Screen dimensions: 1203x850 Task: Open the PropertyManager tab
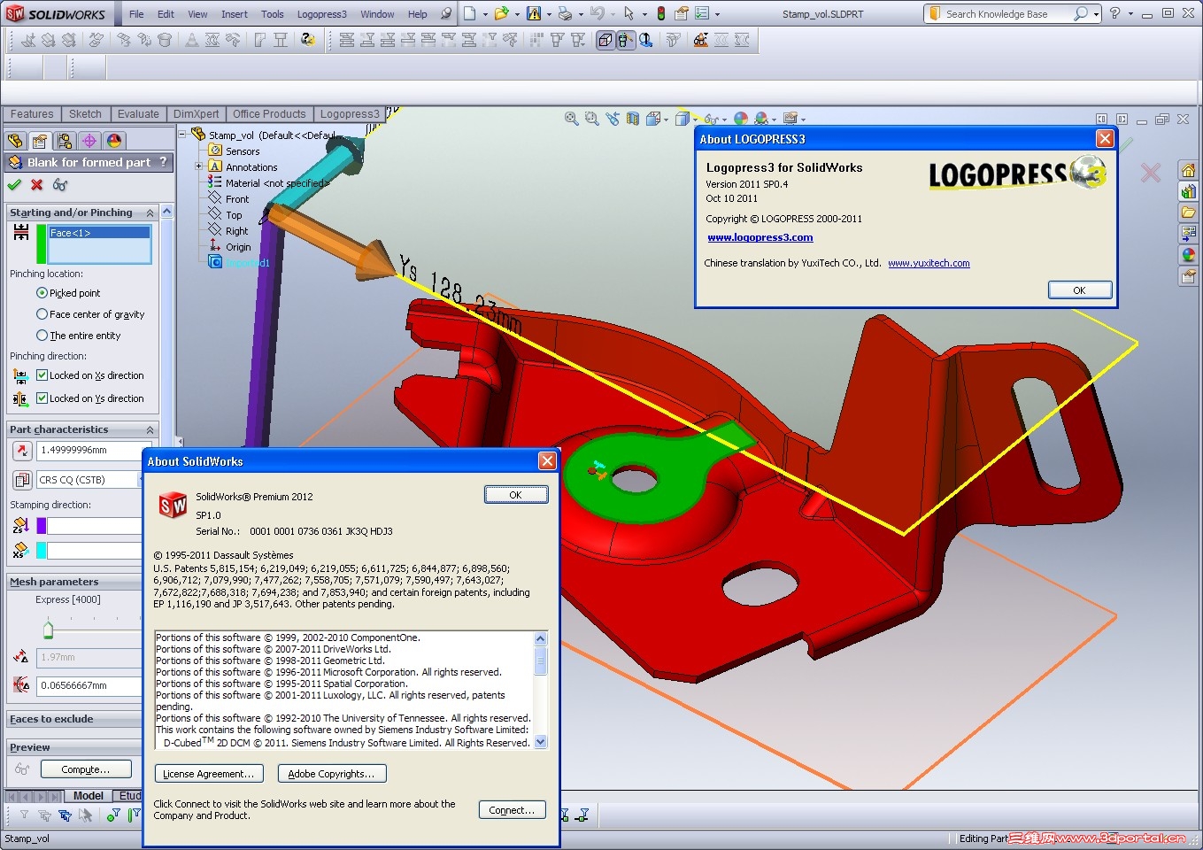[40, 141]
